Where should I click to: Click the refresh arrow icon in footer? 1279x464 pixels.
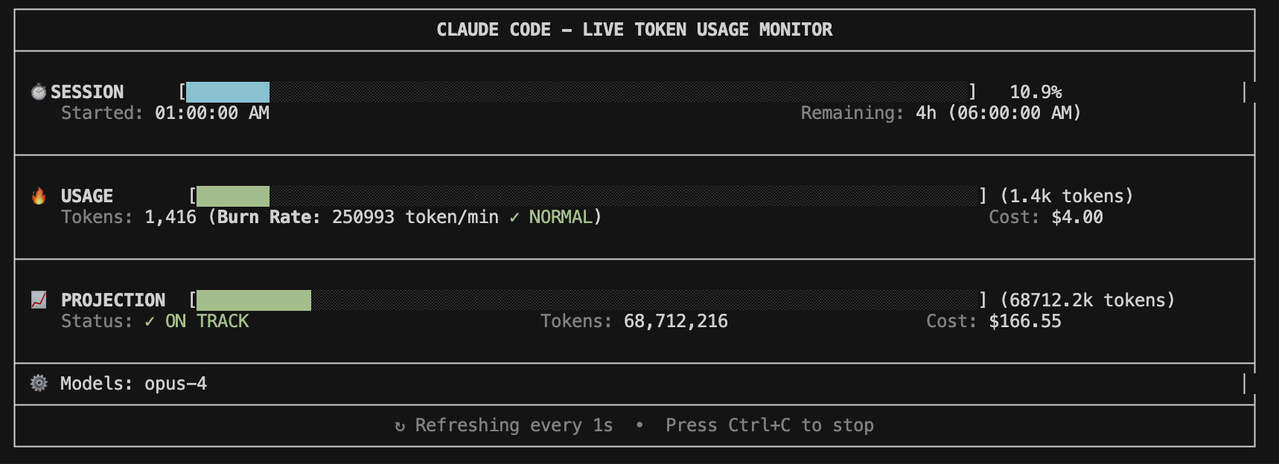coord(400,425)
